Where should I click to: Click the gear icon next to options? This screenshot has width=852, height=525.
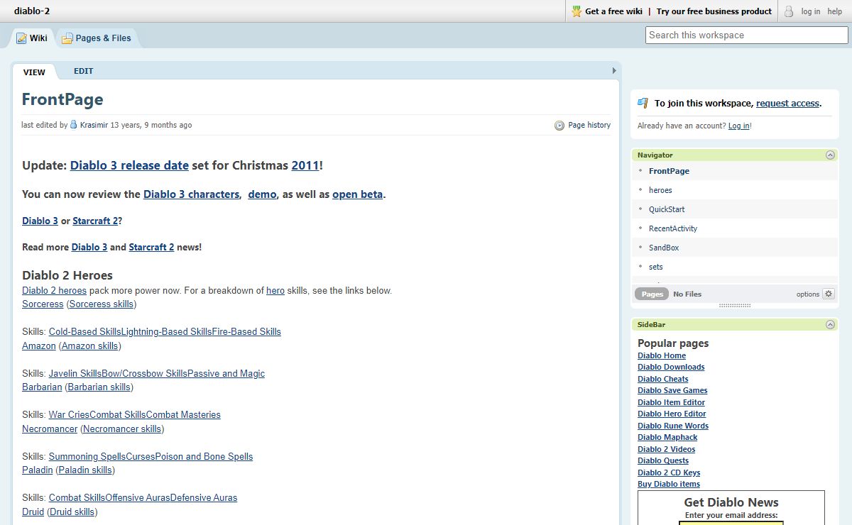tap(829, 294)
